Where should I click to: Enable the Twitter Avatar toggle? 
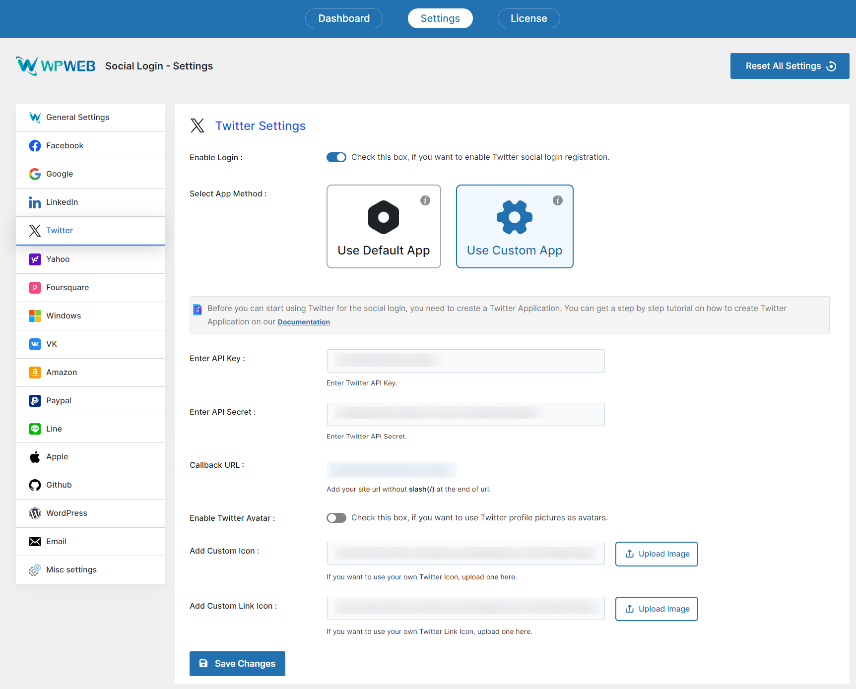point(336,518)
